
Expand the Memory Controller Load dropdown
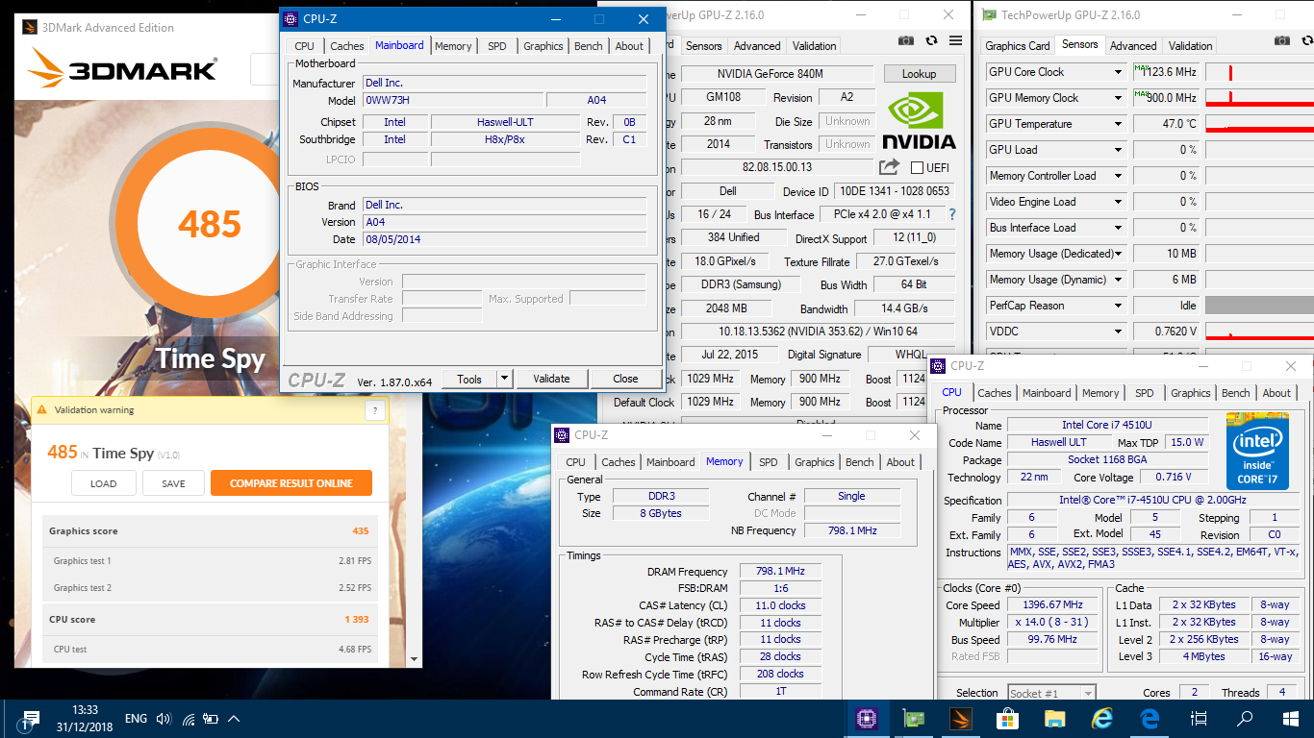(x=1118, y=176)
